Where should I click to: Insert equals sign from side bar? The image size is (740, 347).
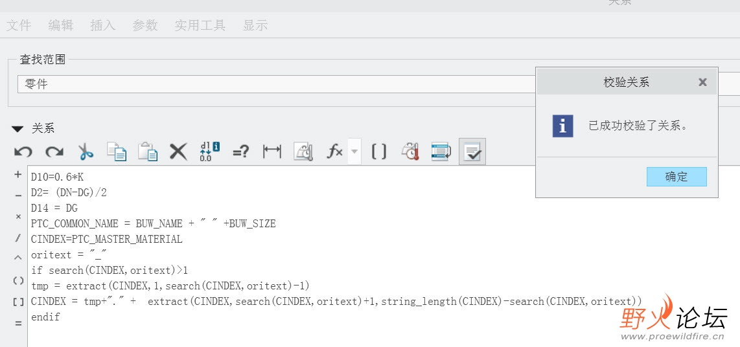click(18, 324)
